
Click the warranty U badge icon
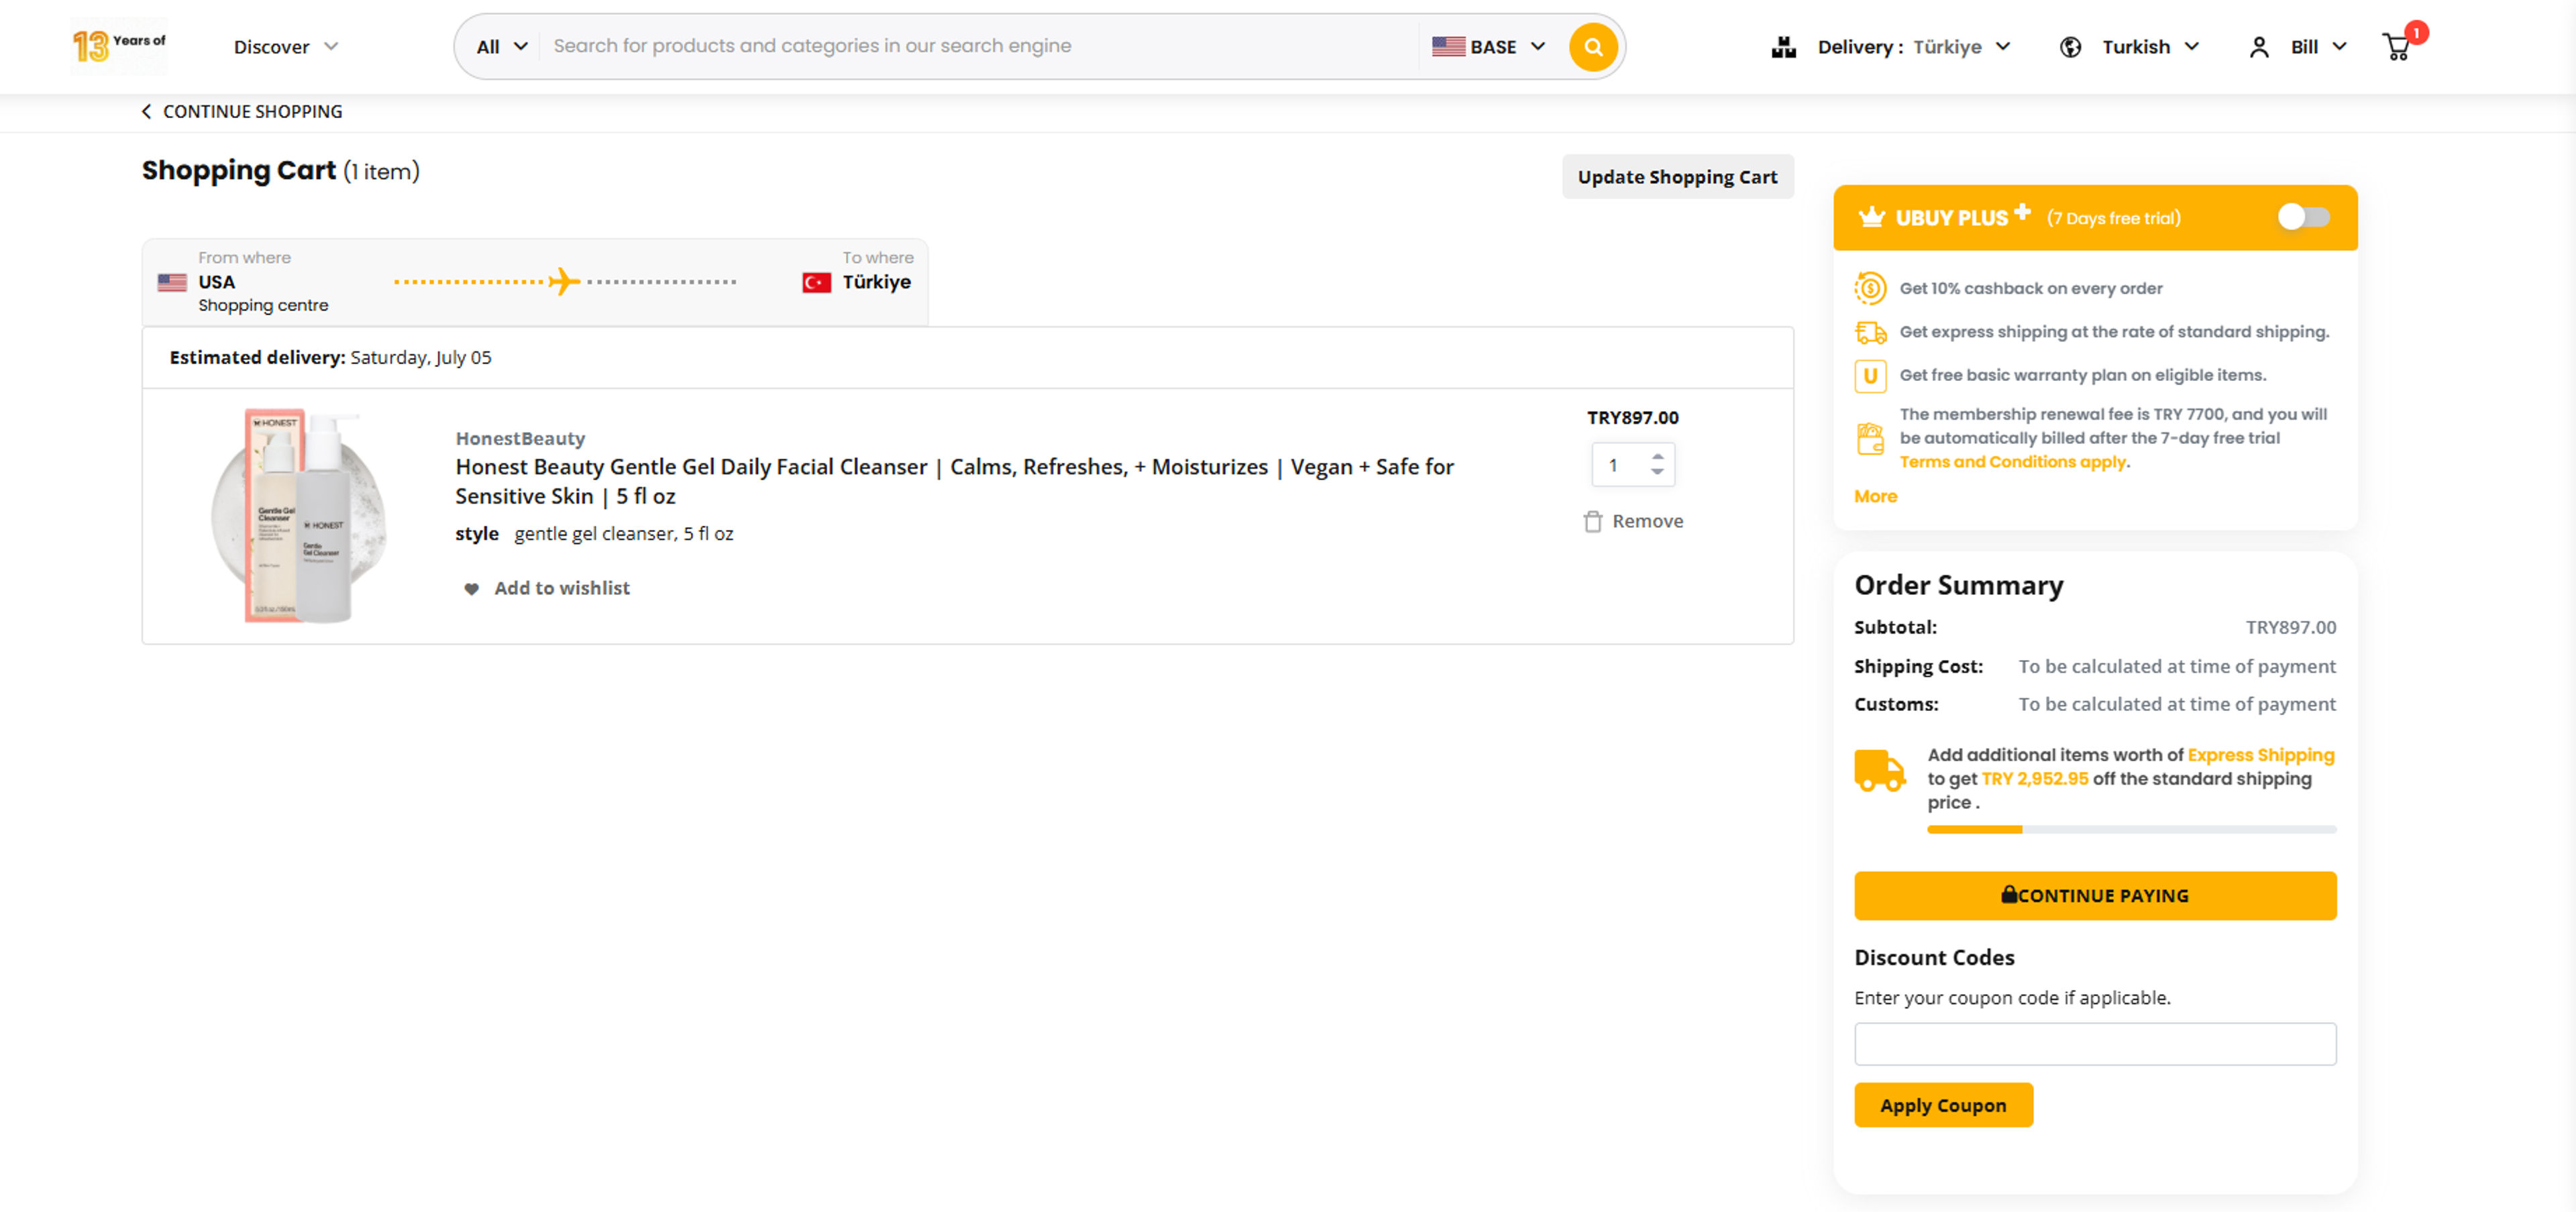click(x=1870, y=375)
